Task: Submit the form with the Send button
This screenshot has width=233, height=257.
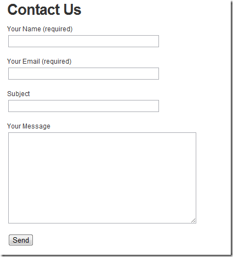Action: coord(21,240)
